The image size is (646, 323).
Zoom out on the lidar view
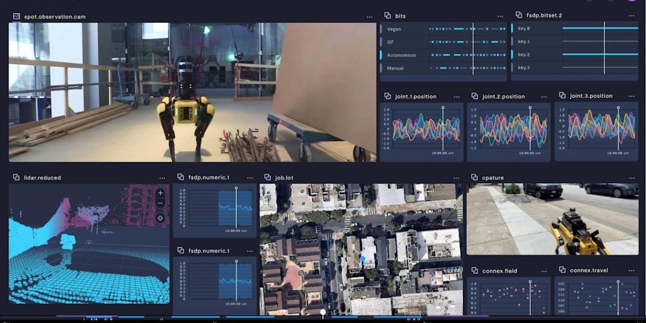tap(160, 203)
